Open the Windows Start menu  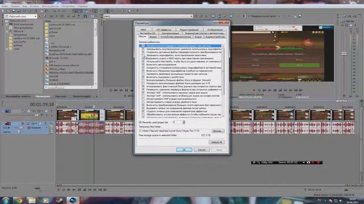coord(5,200)
